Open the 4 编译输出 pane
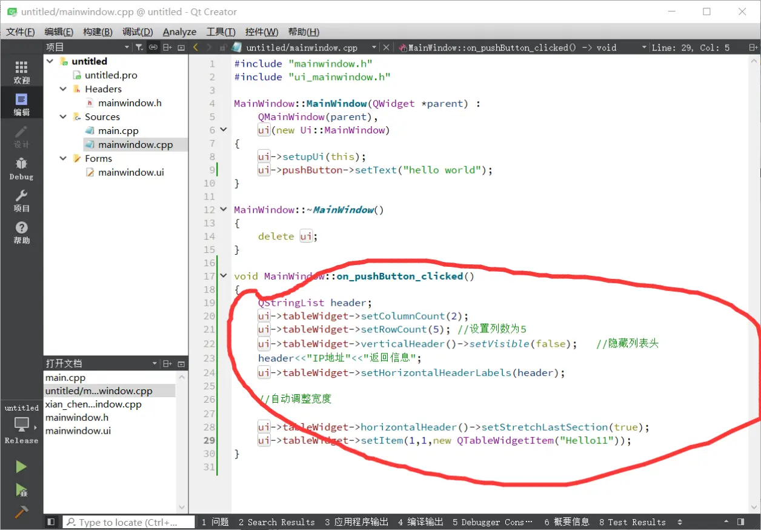This screenshot has height=530, width=761. 420,522
